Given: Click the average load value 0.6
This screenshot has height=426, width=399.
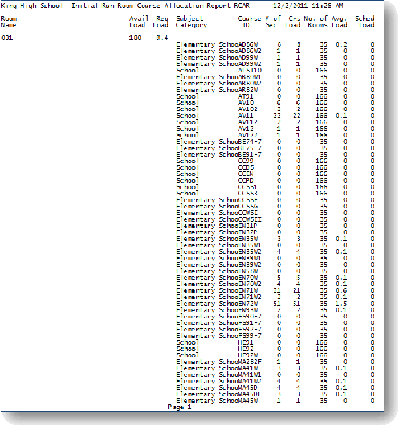Looking at the screenshot, I should pos(341,290).
